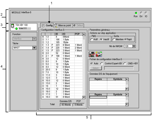The height and width of the screenshot is (121, 152).
Task: Click the first table's Repère header
Action: pyautogui.click(x=98, y=79)
